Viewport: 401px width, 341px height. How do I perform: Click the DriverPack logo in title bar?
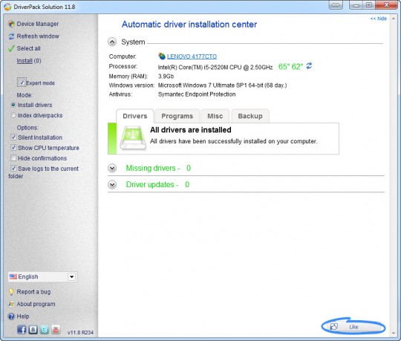(7, 7)
